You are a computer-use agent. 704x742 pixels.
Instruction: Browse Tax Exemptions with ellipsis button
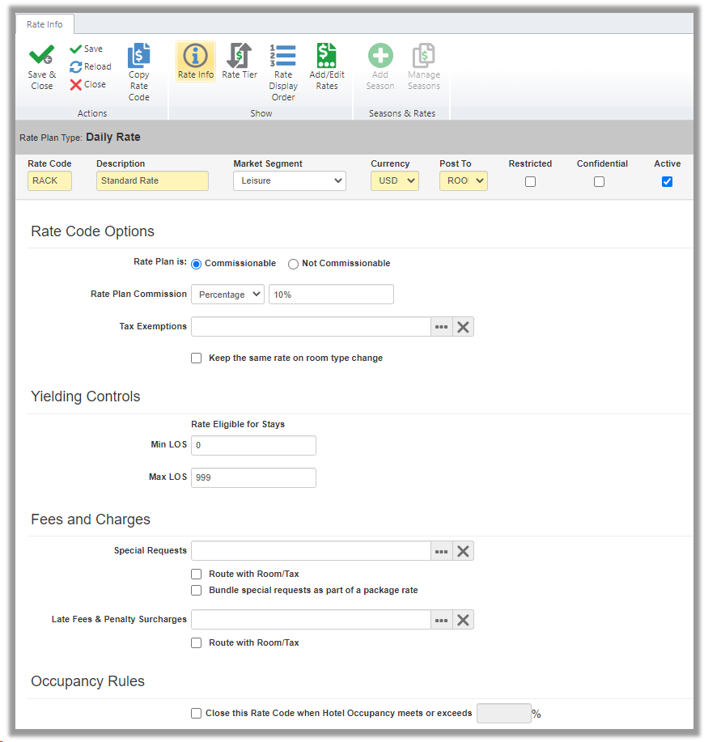click(442, 327)
